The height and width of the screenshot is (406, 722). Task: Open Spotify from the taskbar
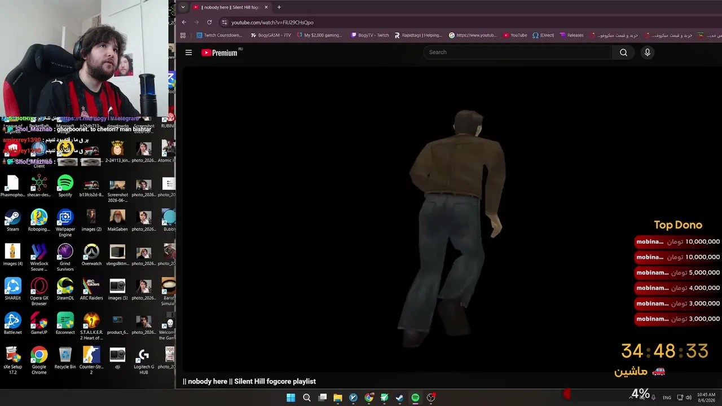(x=415, y=398)
